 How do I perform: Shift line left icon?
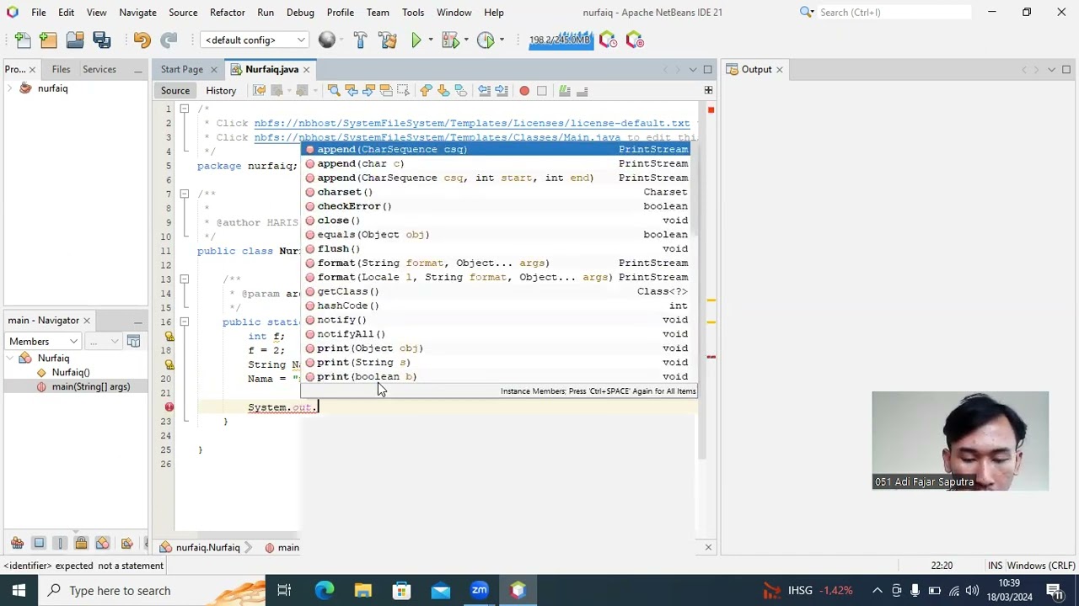(484, 90)
